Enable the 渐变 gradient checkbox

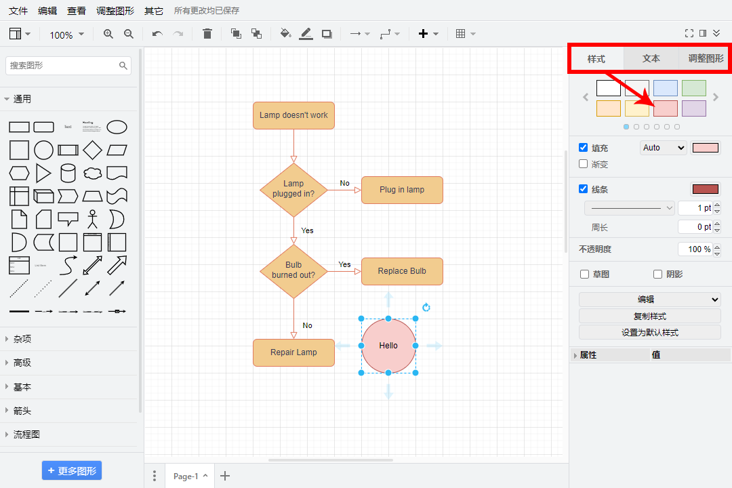583,164
